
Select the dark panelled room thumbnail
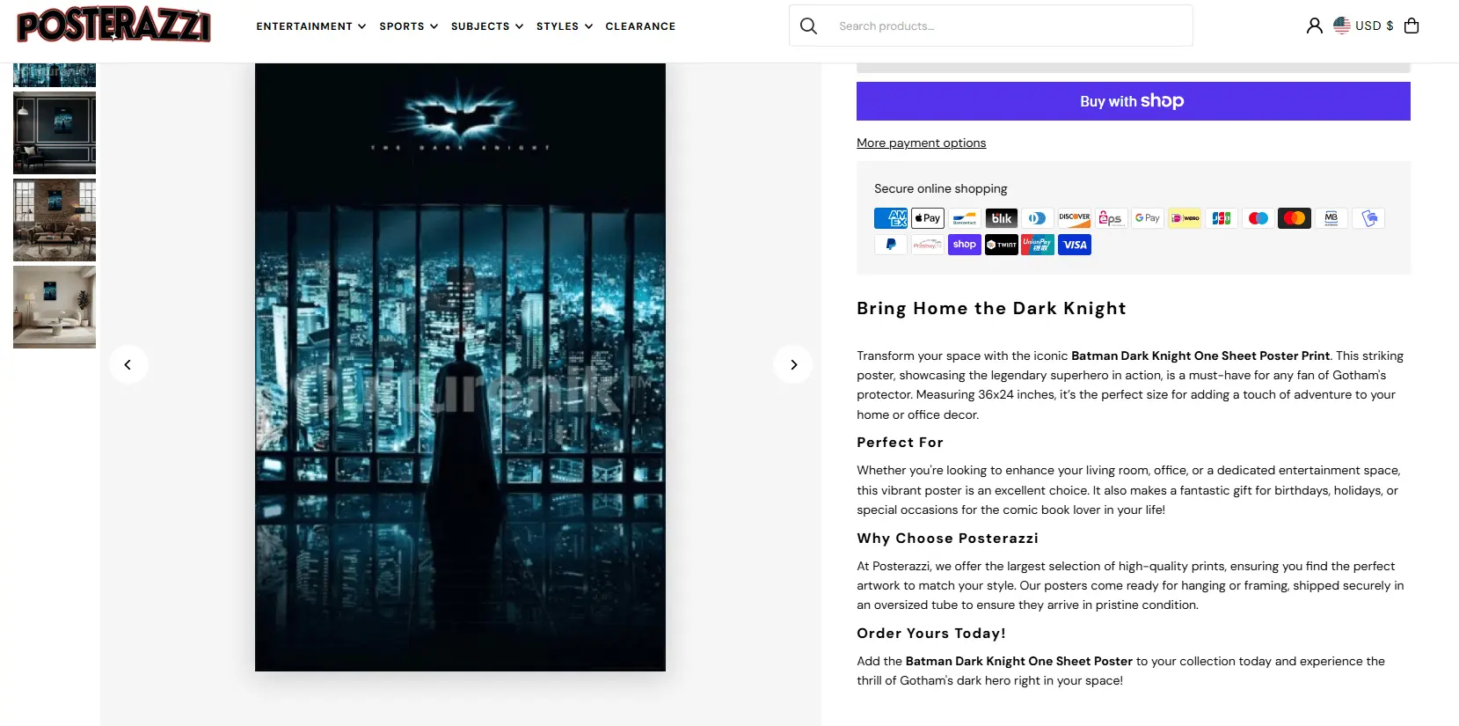tap(55, 133)
